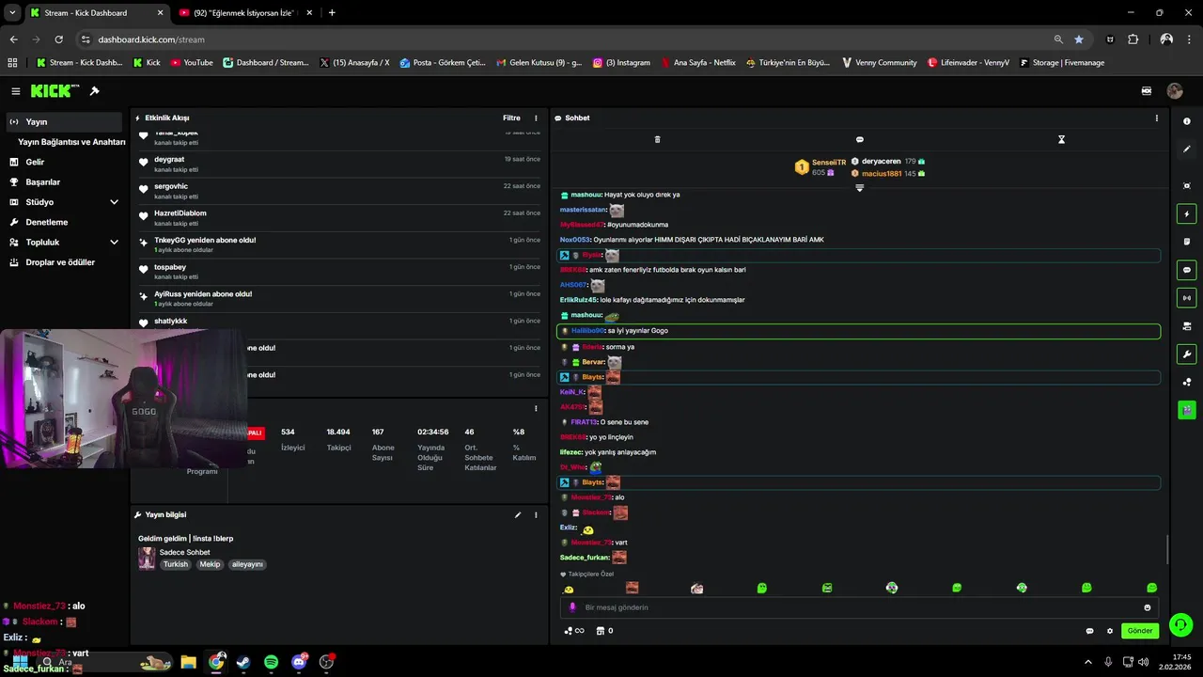Click the KICK logo
This screenshot has height=677, width=1203.
point(55,91)
